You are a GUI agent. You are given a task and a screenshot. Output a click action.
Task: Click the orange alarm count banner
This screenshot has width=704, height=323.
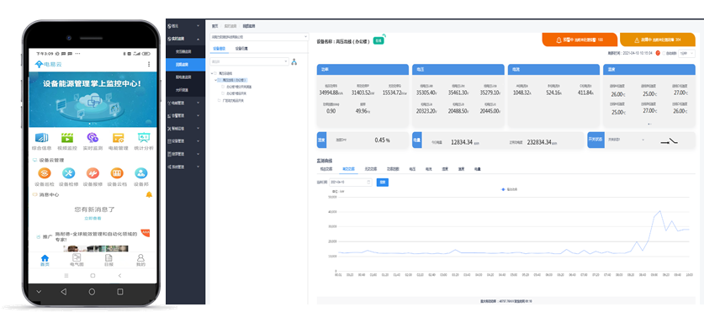coord(580,40)
